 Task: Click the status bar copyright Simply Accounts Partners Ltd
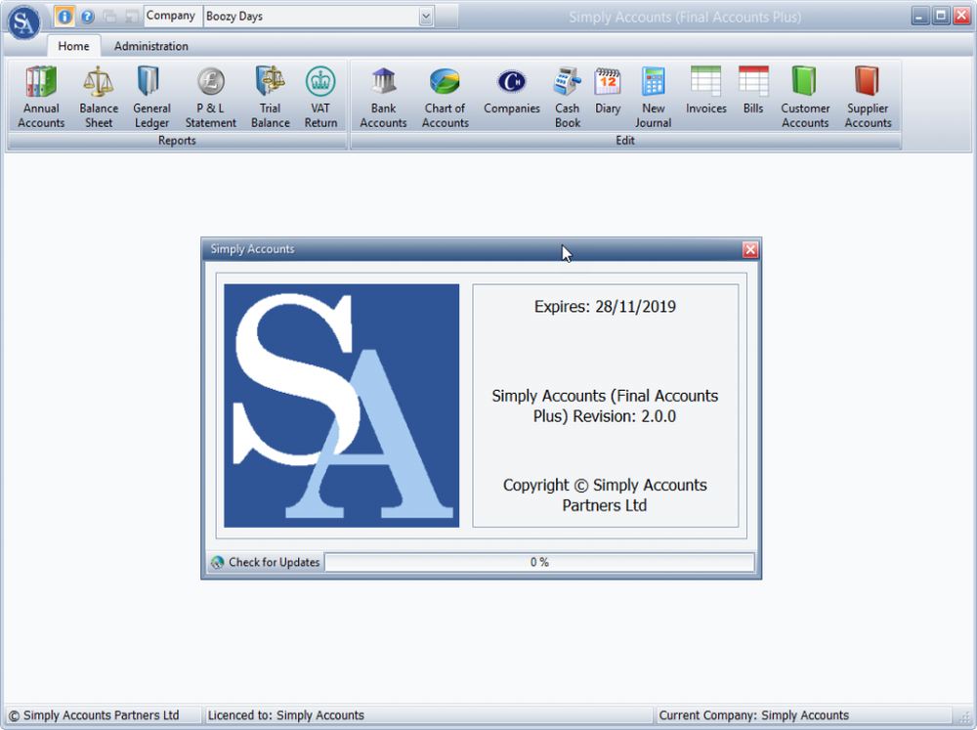click(x=94, y=715)
